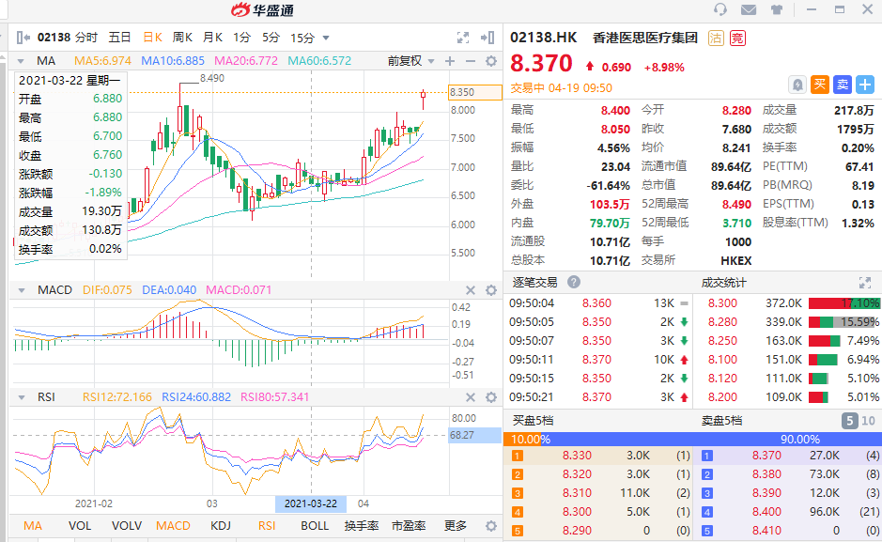Toggle the BOLL indicator

[315, 526]
